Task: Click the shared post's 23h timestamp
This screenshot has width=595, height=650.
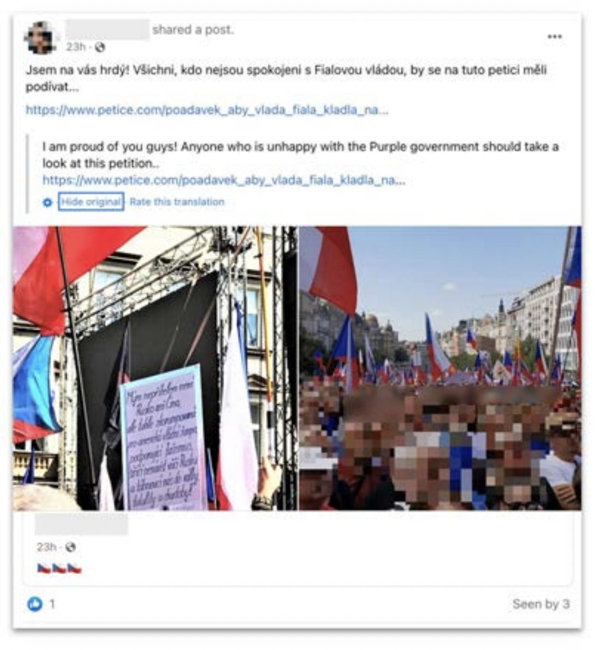Action: [46, 547]
